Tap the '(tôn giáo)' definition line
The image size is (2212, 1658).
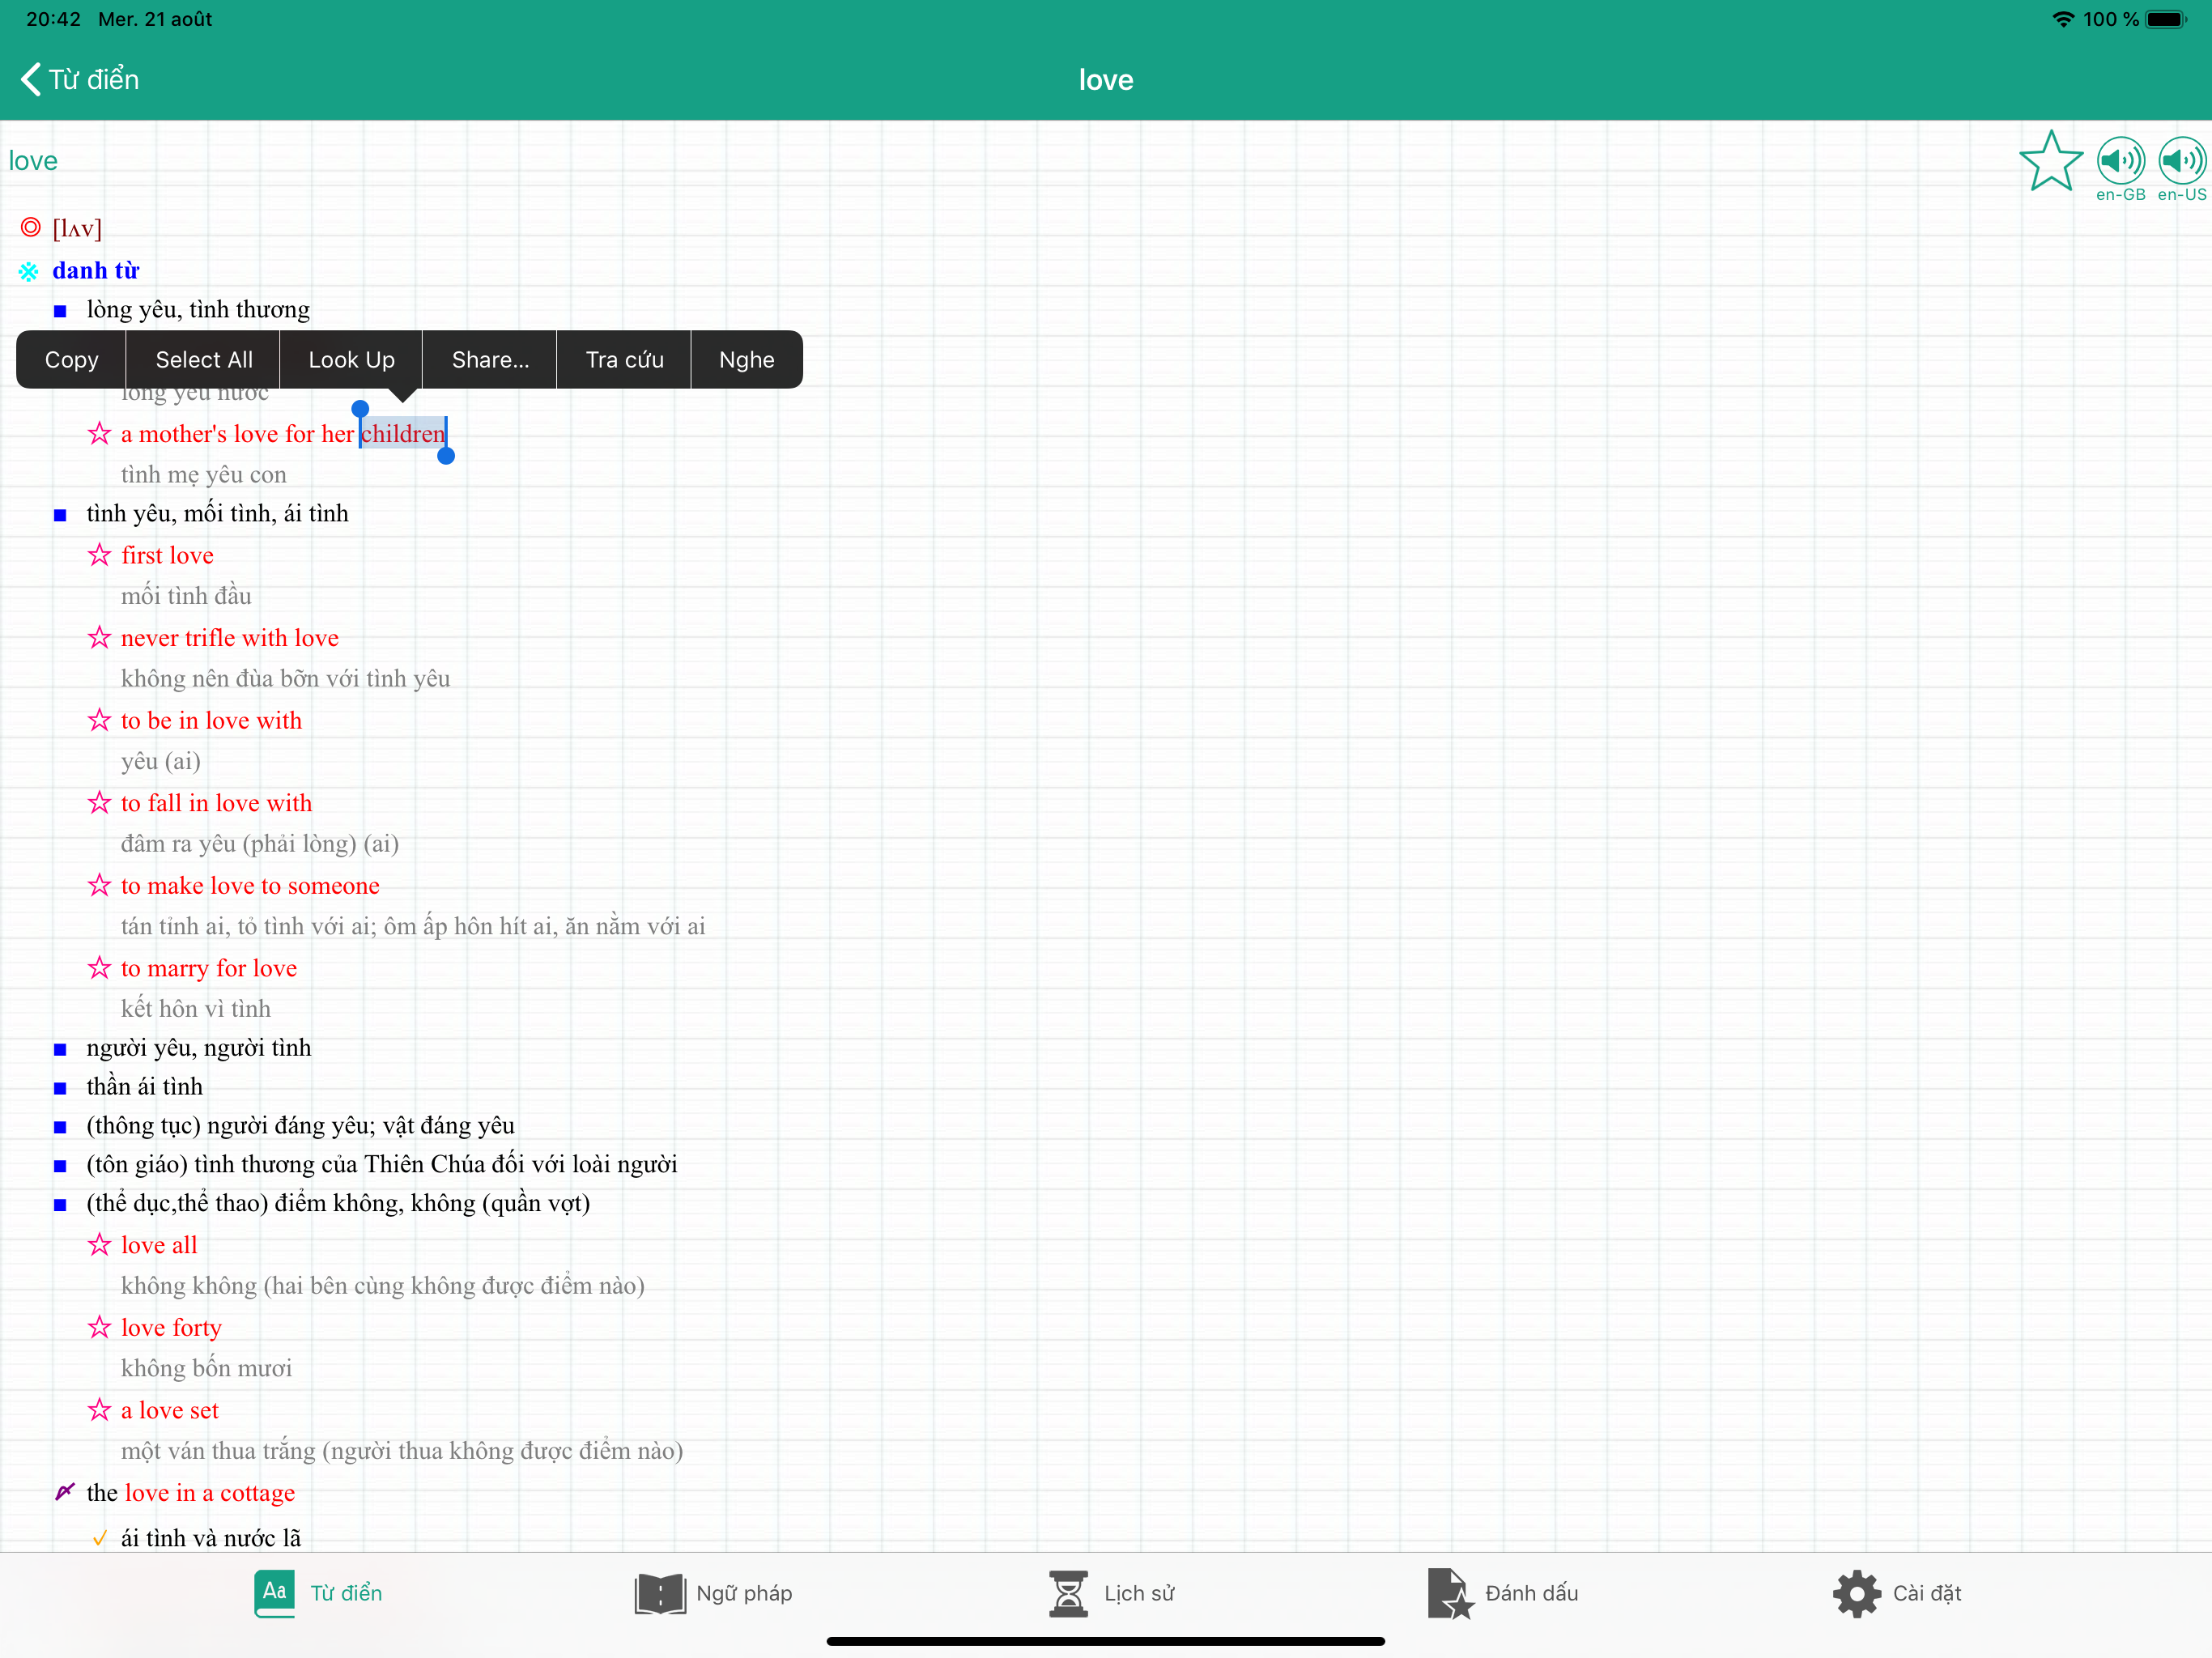(x=382, y=1164)
